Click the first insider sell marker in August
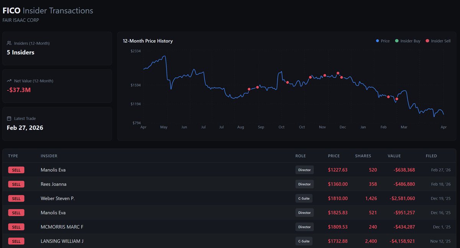The height and width of the screenshot is (248, 460). (249, 89)
